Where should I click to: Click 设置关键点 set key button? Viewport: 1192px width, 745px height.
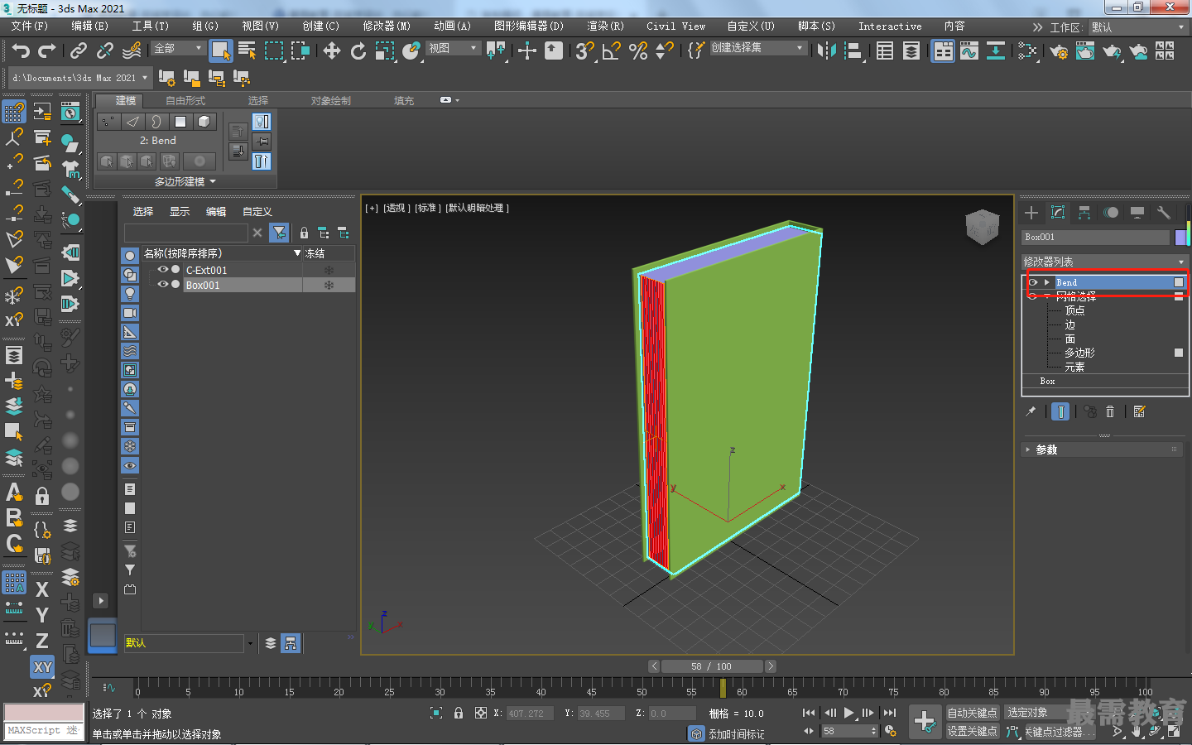pos(972,731)
